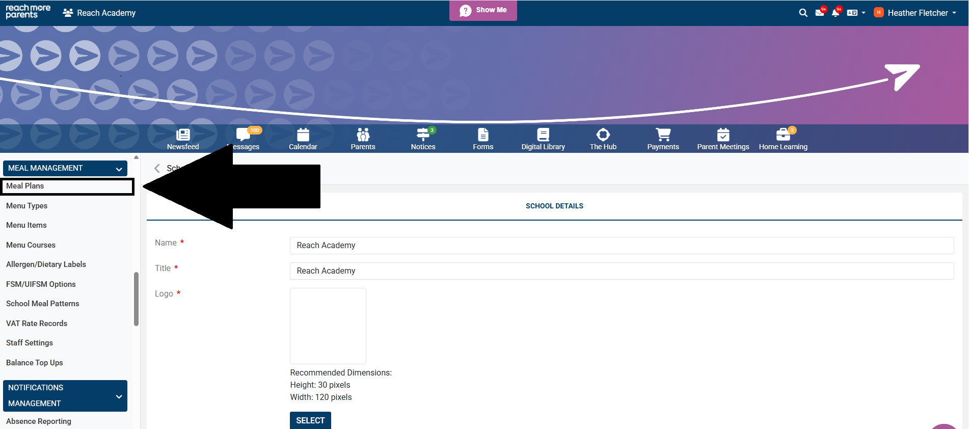Open Parent Meetings calendar icon
The height and width of the screenshot is (429, 969).
[x=723, y=135]
